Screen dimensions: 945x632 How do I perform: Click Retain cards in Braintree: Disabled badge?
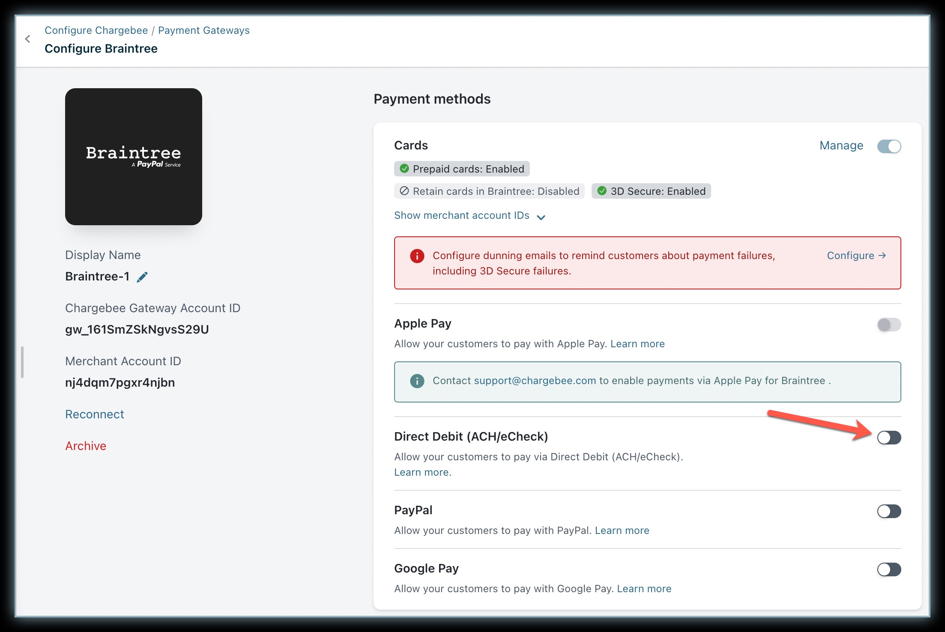[x=489, y=191]
